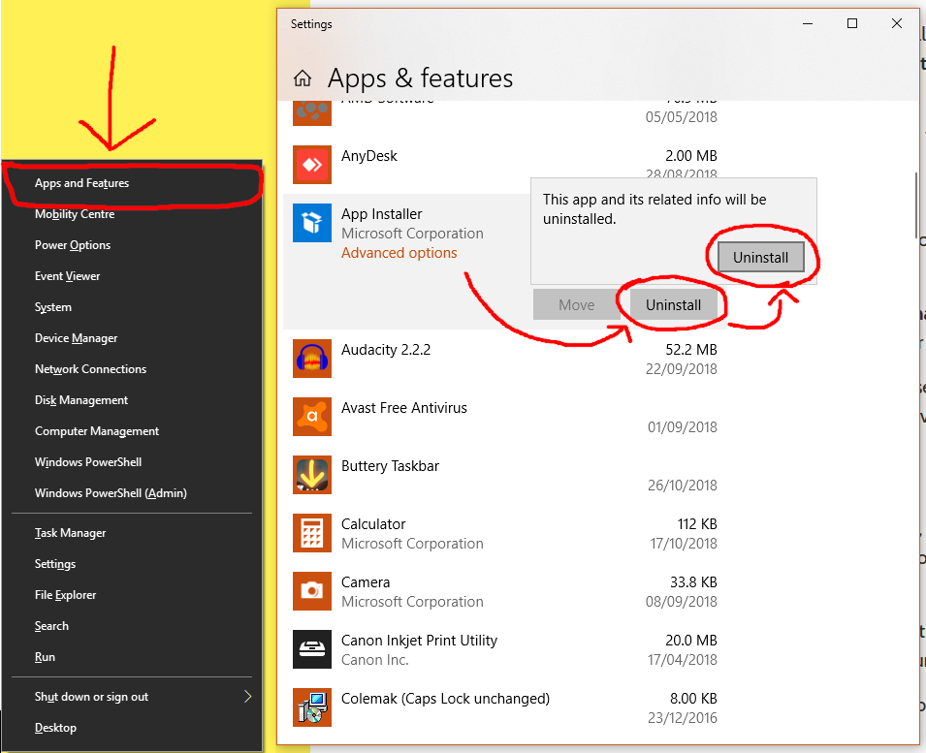Click the Camera app icon
The image size is (926, 753).
click(x=312, y=591)
